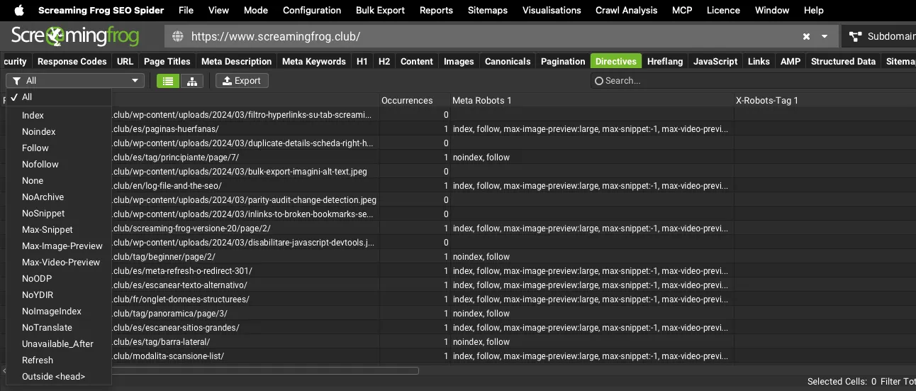Open the Canonicals tab
Screen dimensions: 916x391
click(x=508, y=61)
